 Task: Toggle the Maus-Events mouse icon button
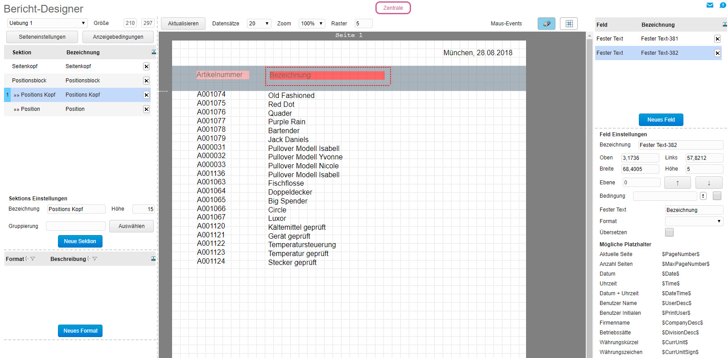[546, 24]
